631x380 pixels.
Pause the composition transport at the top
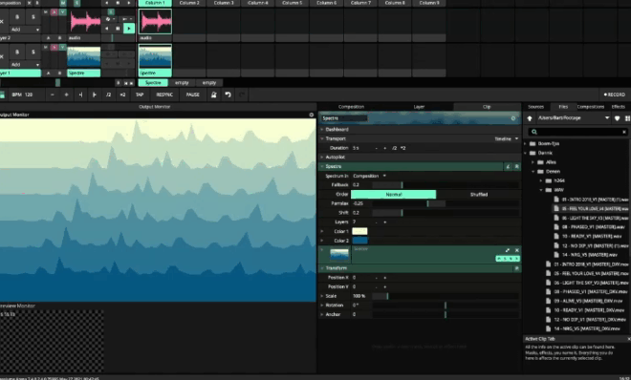click(118, 3)
